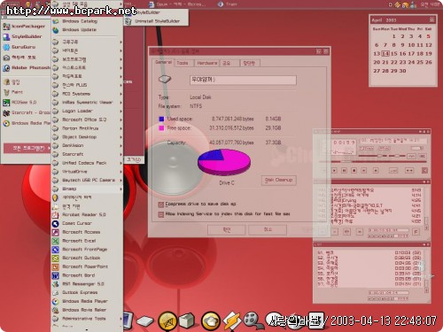The height and width of the screenshot is (332, 443).
Task: Launch StyleBuilder from the start menu
Action: tap(25, 37)
